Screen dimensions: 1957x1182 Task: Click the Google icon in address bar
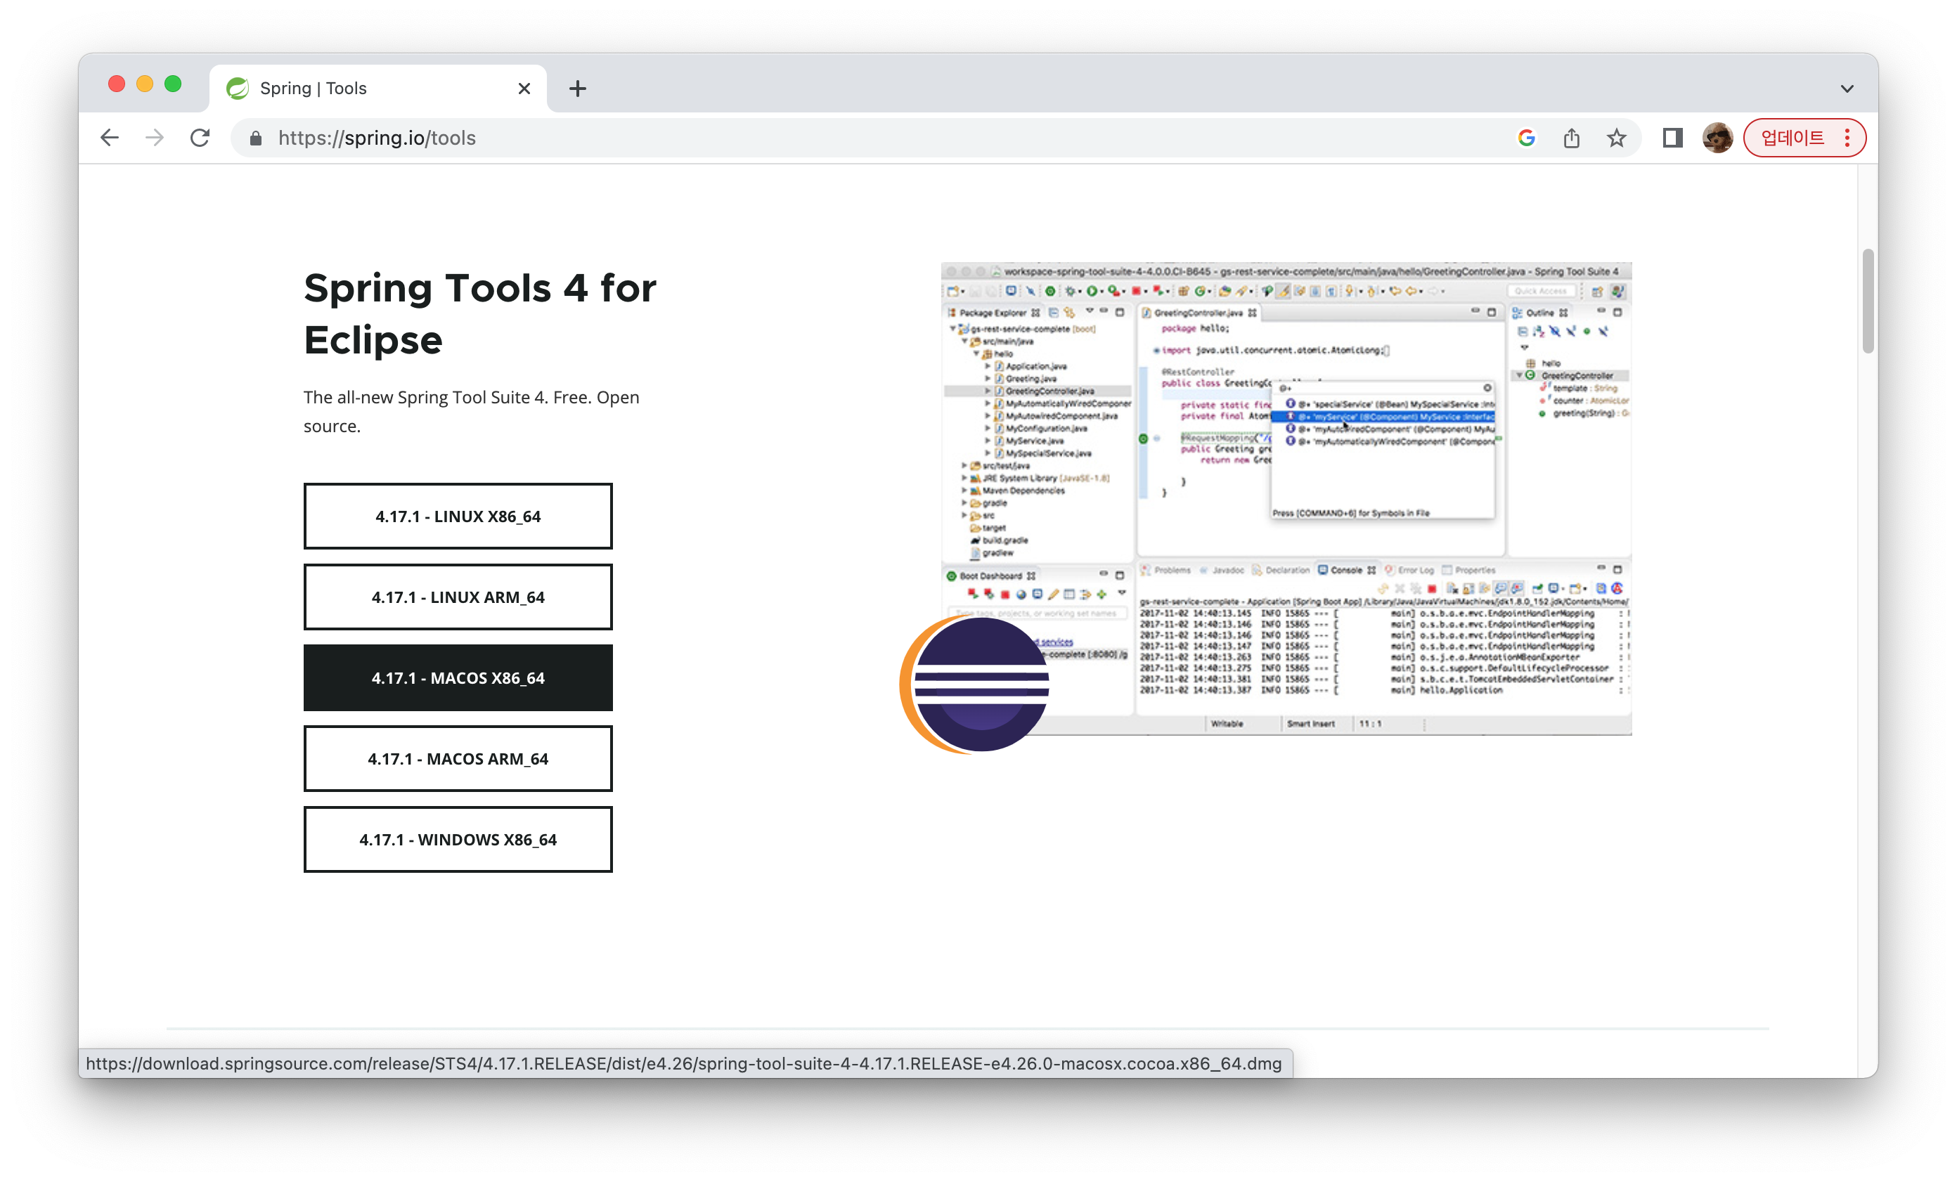pyautogui.click(x=1525, y=138)
